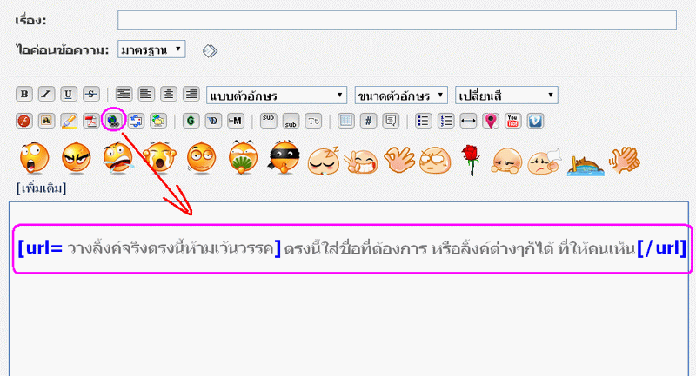The image size is (696, 376).
Task: Align text to the left
Action: click(x=146, y=94)
